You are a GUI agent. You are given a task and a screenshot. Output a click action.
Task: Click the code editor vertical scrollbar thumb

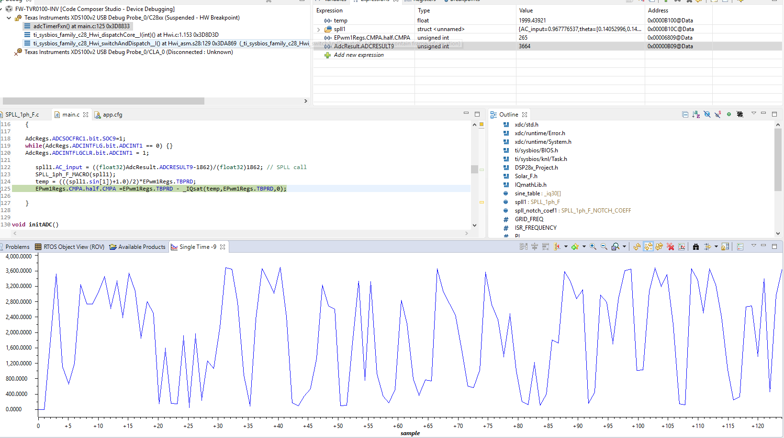coord(474,169)
